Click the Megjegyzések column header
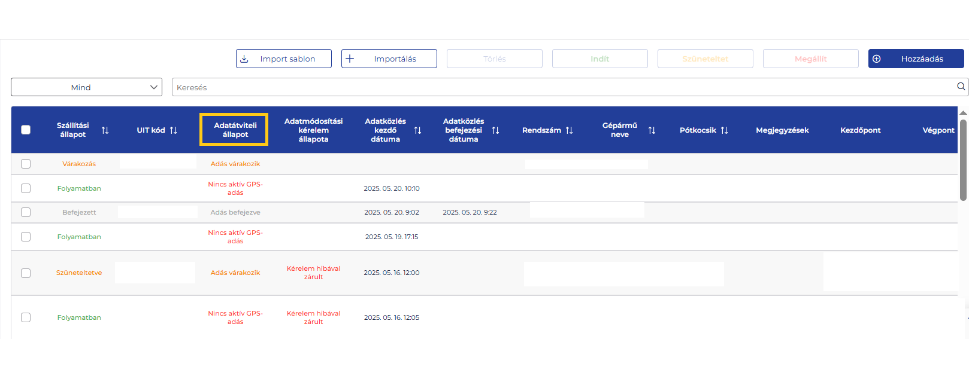Viewport: 969px width, 376px height. (x=782, y=130)
